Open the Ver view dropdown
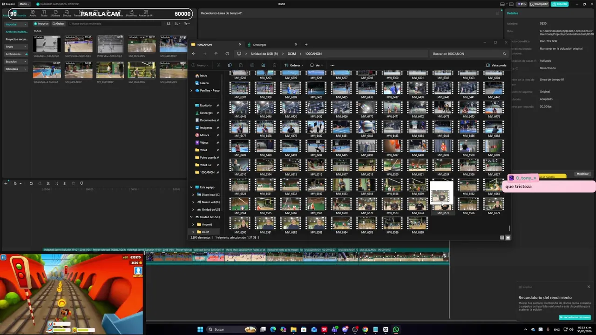The width and height of the screenshot is (596, 335). (x=317, y=65)
